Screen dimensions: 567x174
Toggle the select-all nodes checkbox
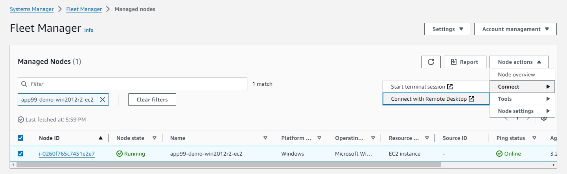[x=21, y=138]
